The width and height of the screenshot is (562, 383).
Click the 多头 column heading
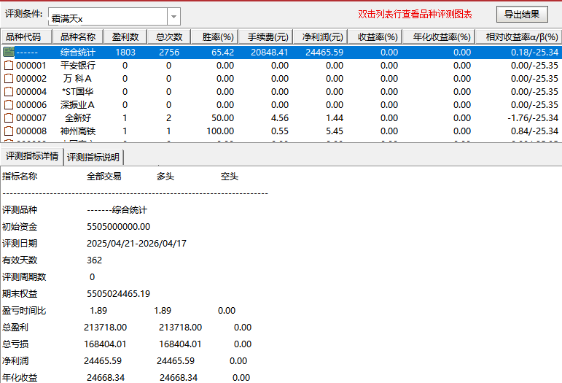point(165,177)
